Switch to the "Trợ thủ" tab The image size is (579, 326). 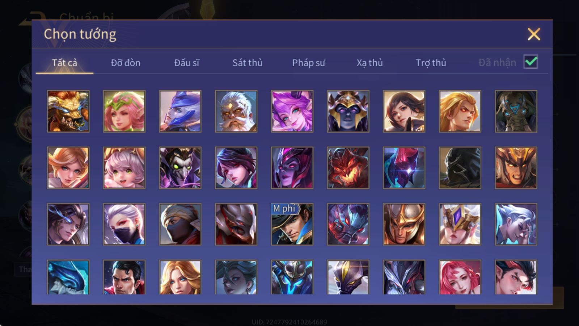click(431, 63)
